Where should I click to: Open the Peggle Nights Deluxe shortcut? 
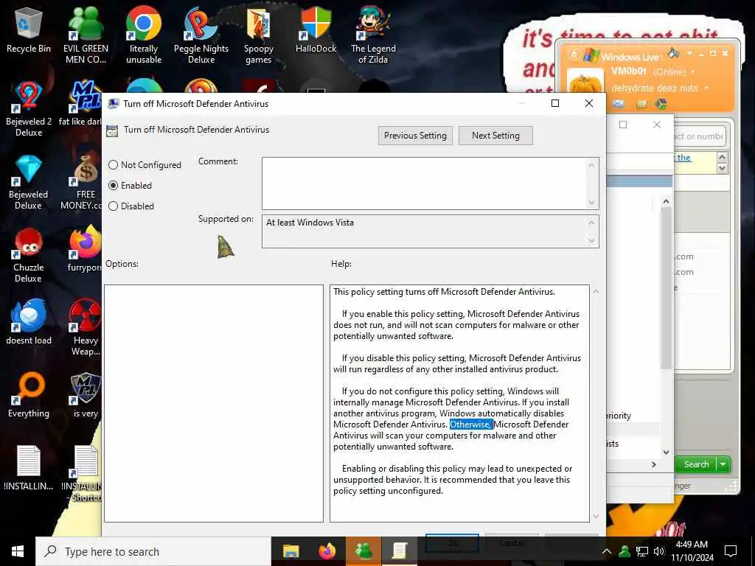[201, 35]
